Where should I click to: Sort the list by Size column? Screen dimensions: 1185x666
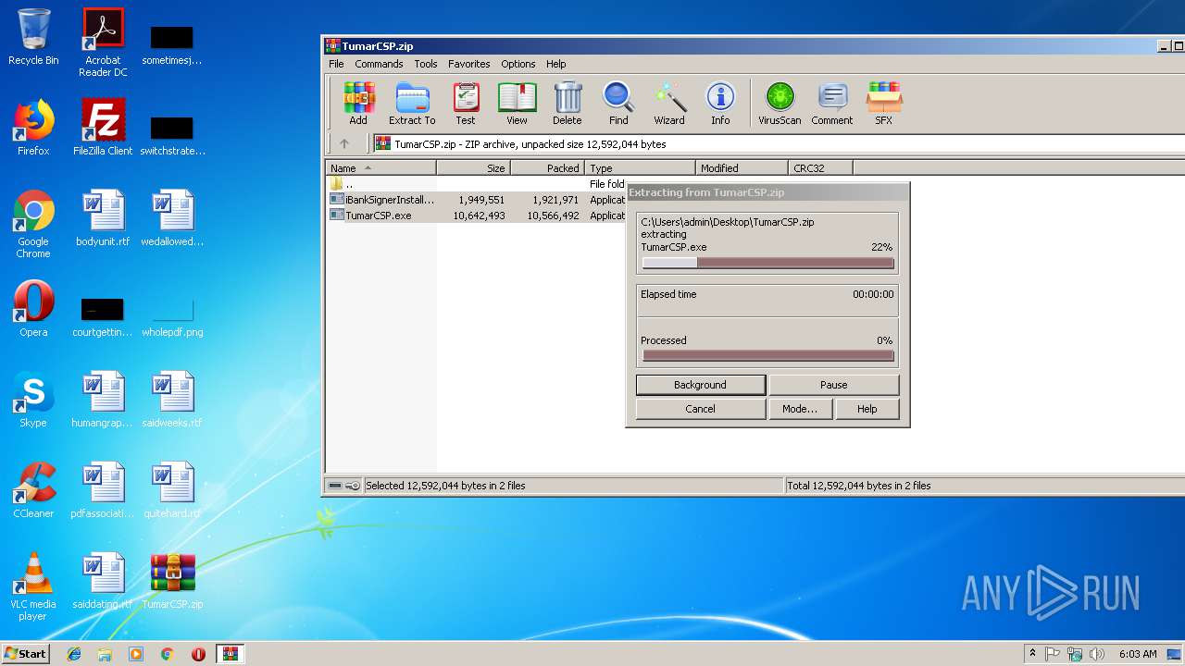473,168
